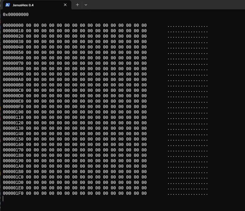
Task: Click offset 000000F0 row label
Action: click(x=13, y=107)
